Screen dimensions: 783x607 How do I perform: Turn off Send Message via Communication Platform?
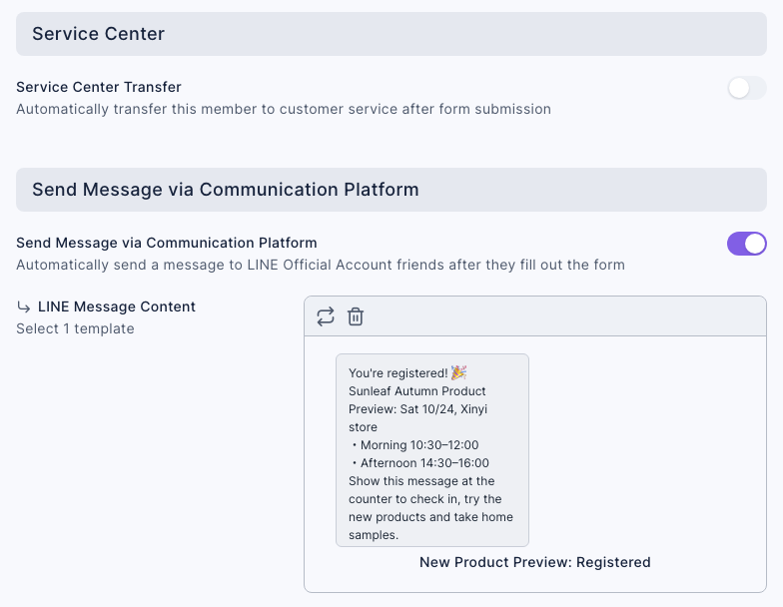[747, 244]
